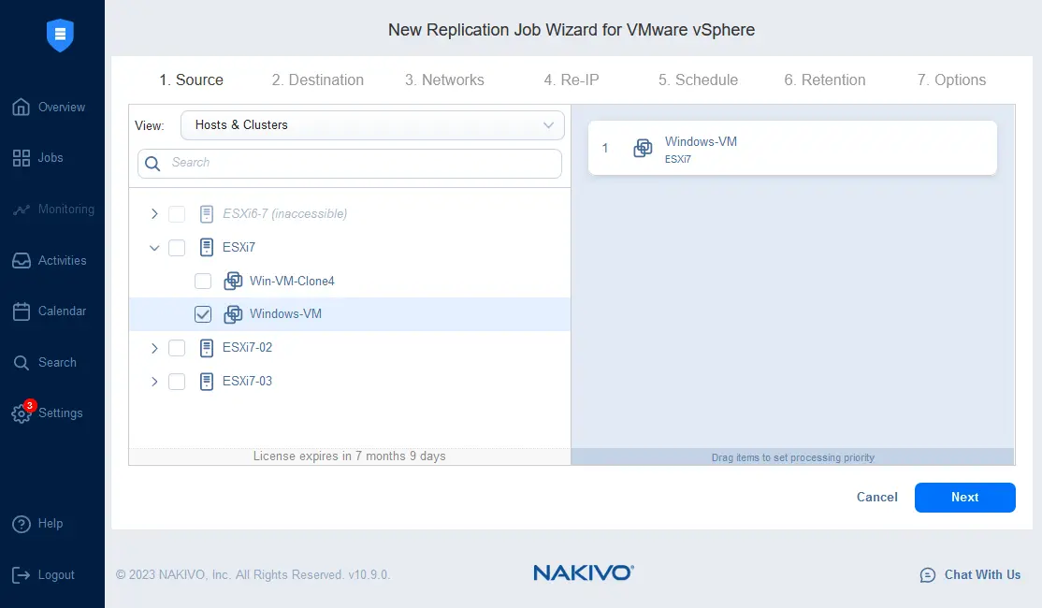Image resolution: width=1042 pixels, height=608 pixels.
Task: Open the Help question mark icon
Action: point(22,524)
